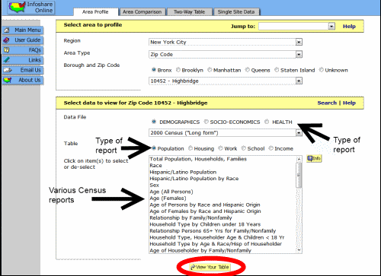The height and width of the screenshot is (276, 381).
Task: Select 'Hispanic/Latino Population' list item
Action: click(x=183, y=172)
